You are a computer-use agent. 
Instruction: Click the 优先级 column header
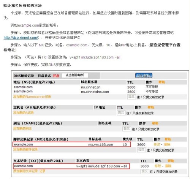click(x=128, y=139)
